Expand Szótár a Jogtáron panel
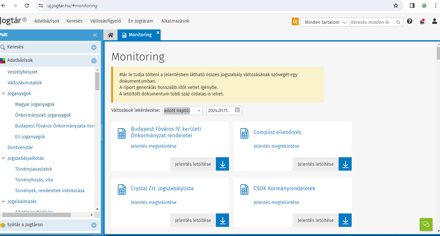The width and height of the screenshot is (440, 236). click(x=94, y=225)
